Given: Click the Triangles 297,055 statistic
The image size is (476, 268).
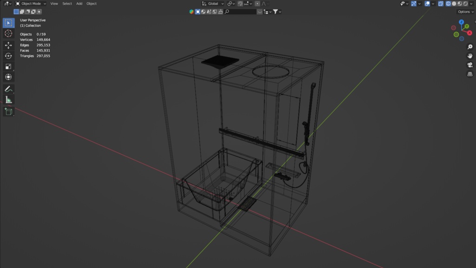Looking at the screenshot, I should click(x=35, y=56).
